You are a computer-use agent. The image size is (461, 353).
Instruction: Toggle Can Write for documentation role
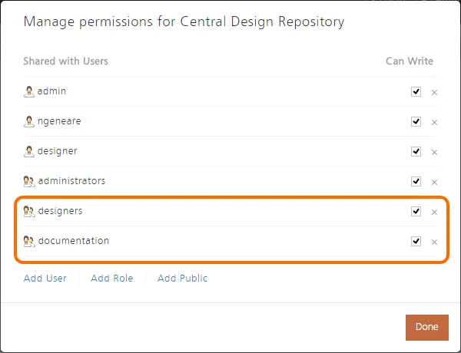(x=416, y=242)
